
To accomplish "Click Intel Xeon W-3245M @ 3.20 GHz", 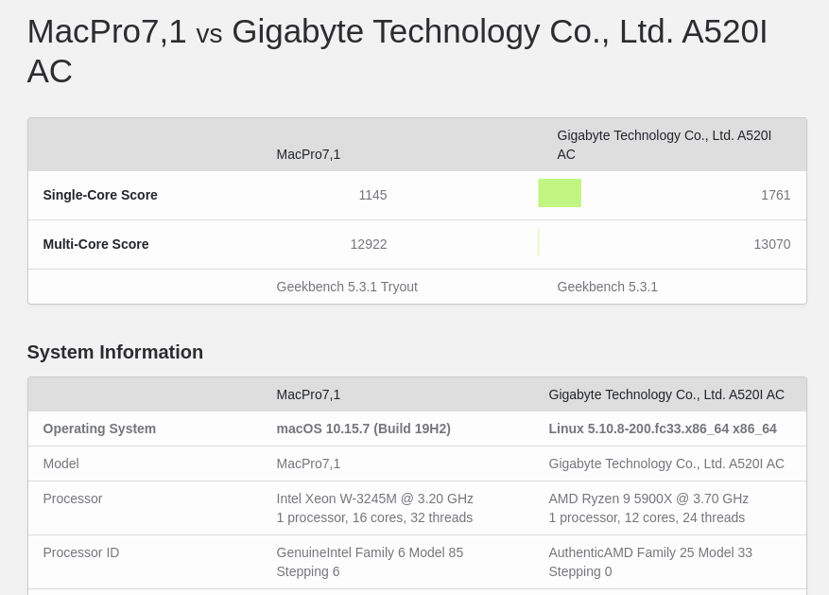I will (374, 499).
